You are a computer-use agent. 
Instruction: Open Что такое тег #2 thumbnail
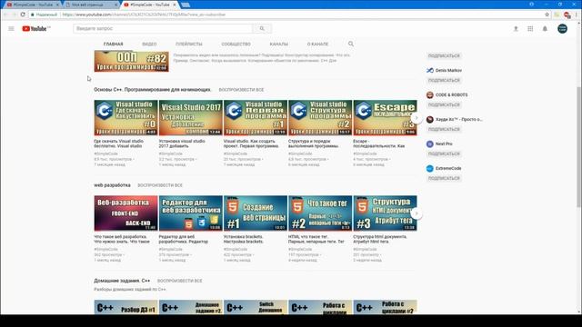pyautogui.click(x=320, y=213)
